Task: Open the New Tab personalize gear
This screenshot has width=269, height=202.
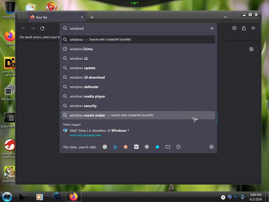Action: coord(251,49)
